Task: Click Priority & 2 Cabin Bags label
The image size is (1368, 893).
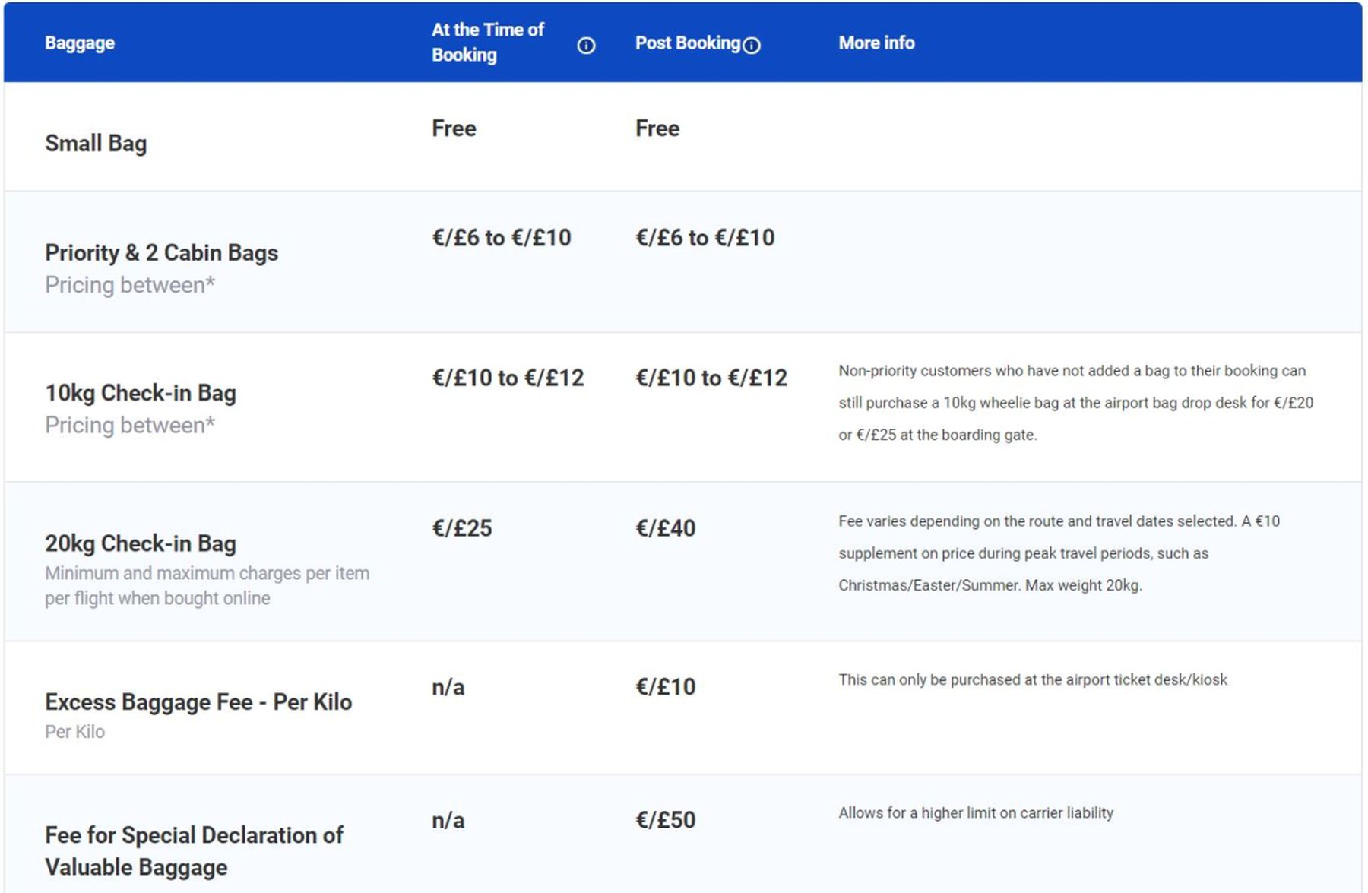Action: pyautogui.click(x=161, y=252)
